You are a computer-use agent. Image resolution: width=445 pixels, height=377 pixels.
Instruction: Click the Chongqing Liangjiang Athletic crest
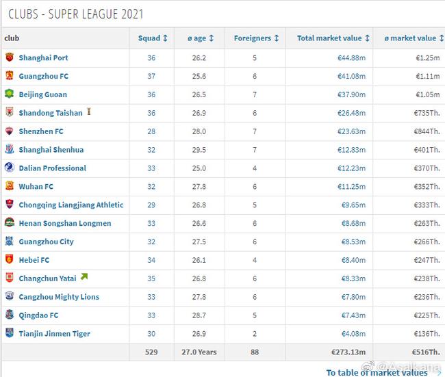click(10, 205)
